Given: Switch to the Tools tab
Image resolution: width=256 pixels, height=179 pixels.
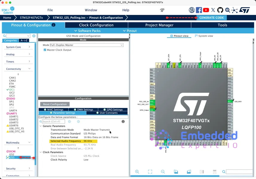Looking at the screenshot, I should click(x=223, y=25).
